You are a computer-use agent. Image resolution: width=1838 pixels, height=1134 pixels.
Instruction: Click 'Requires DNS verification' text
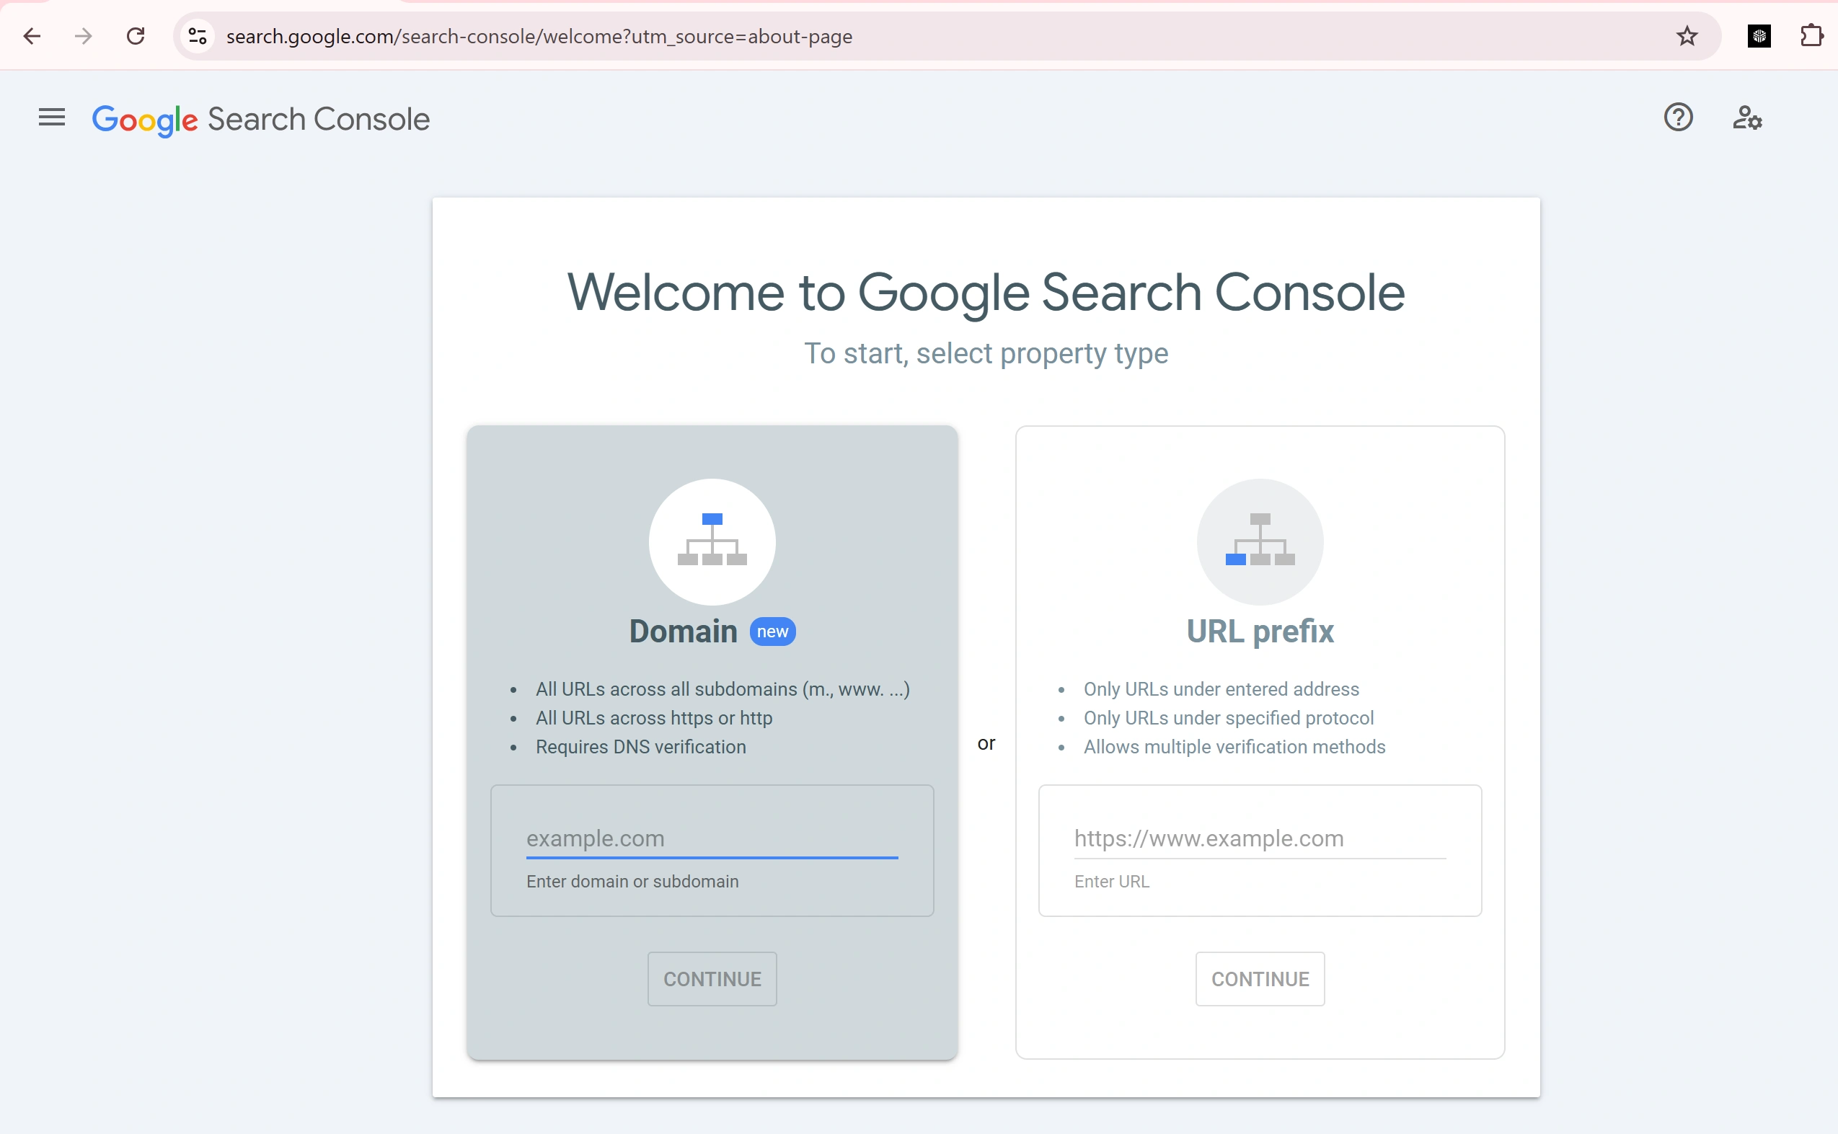click(641, 747)
